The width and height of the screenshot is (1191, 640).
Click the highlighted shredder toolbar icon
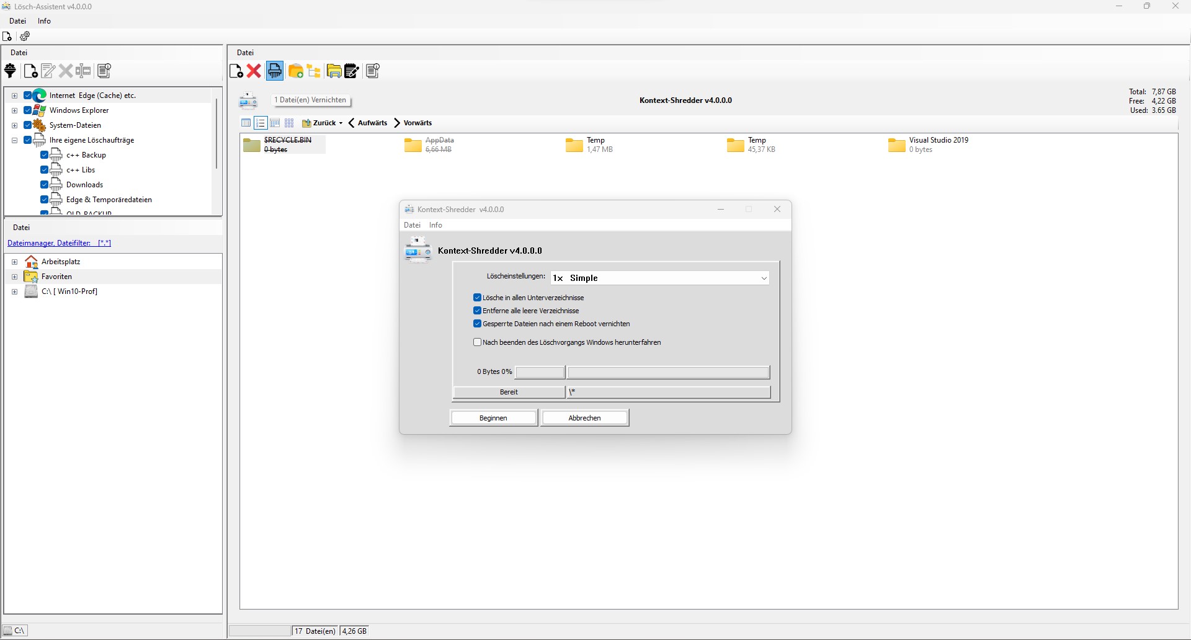[x=275, y=71]
